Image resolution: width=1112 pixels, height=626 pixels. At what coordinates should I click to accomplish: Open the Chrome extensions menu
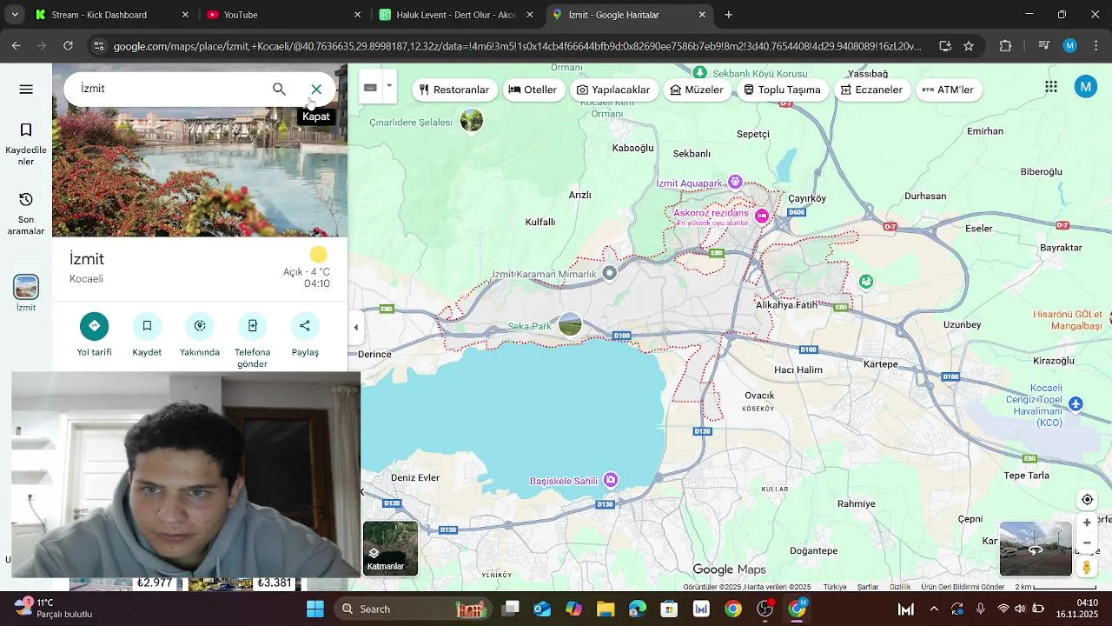(1006, 46)
